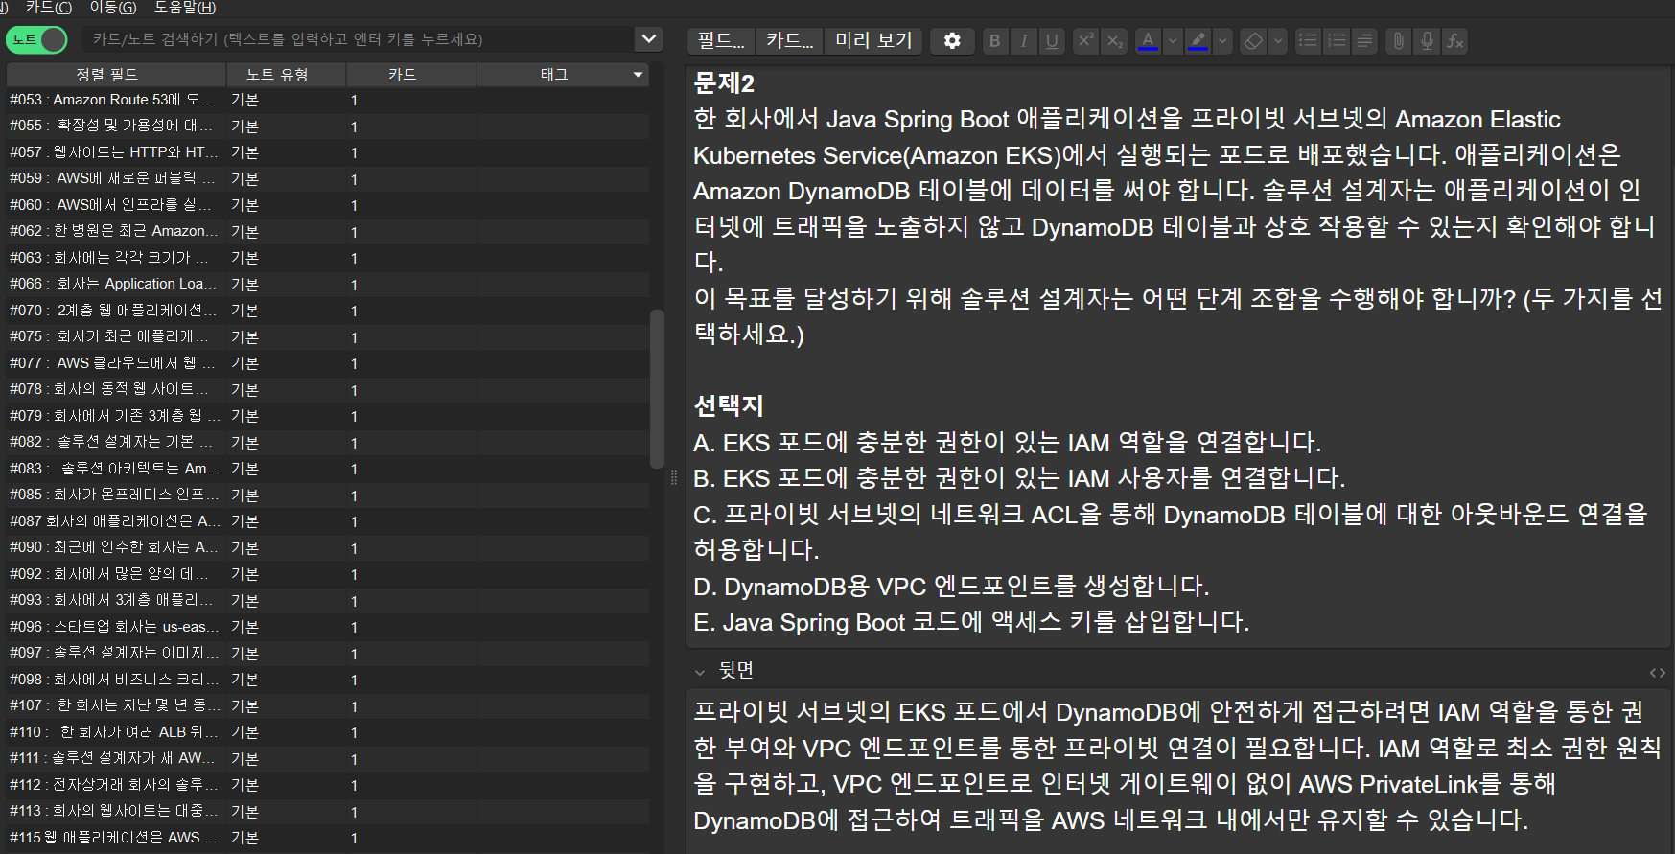Click the 카드... button
The height and width of the screenshot is (854, 1675).
pyautogui.click(x=790, y=41)
